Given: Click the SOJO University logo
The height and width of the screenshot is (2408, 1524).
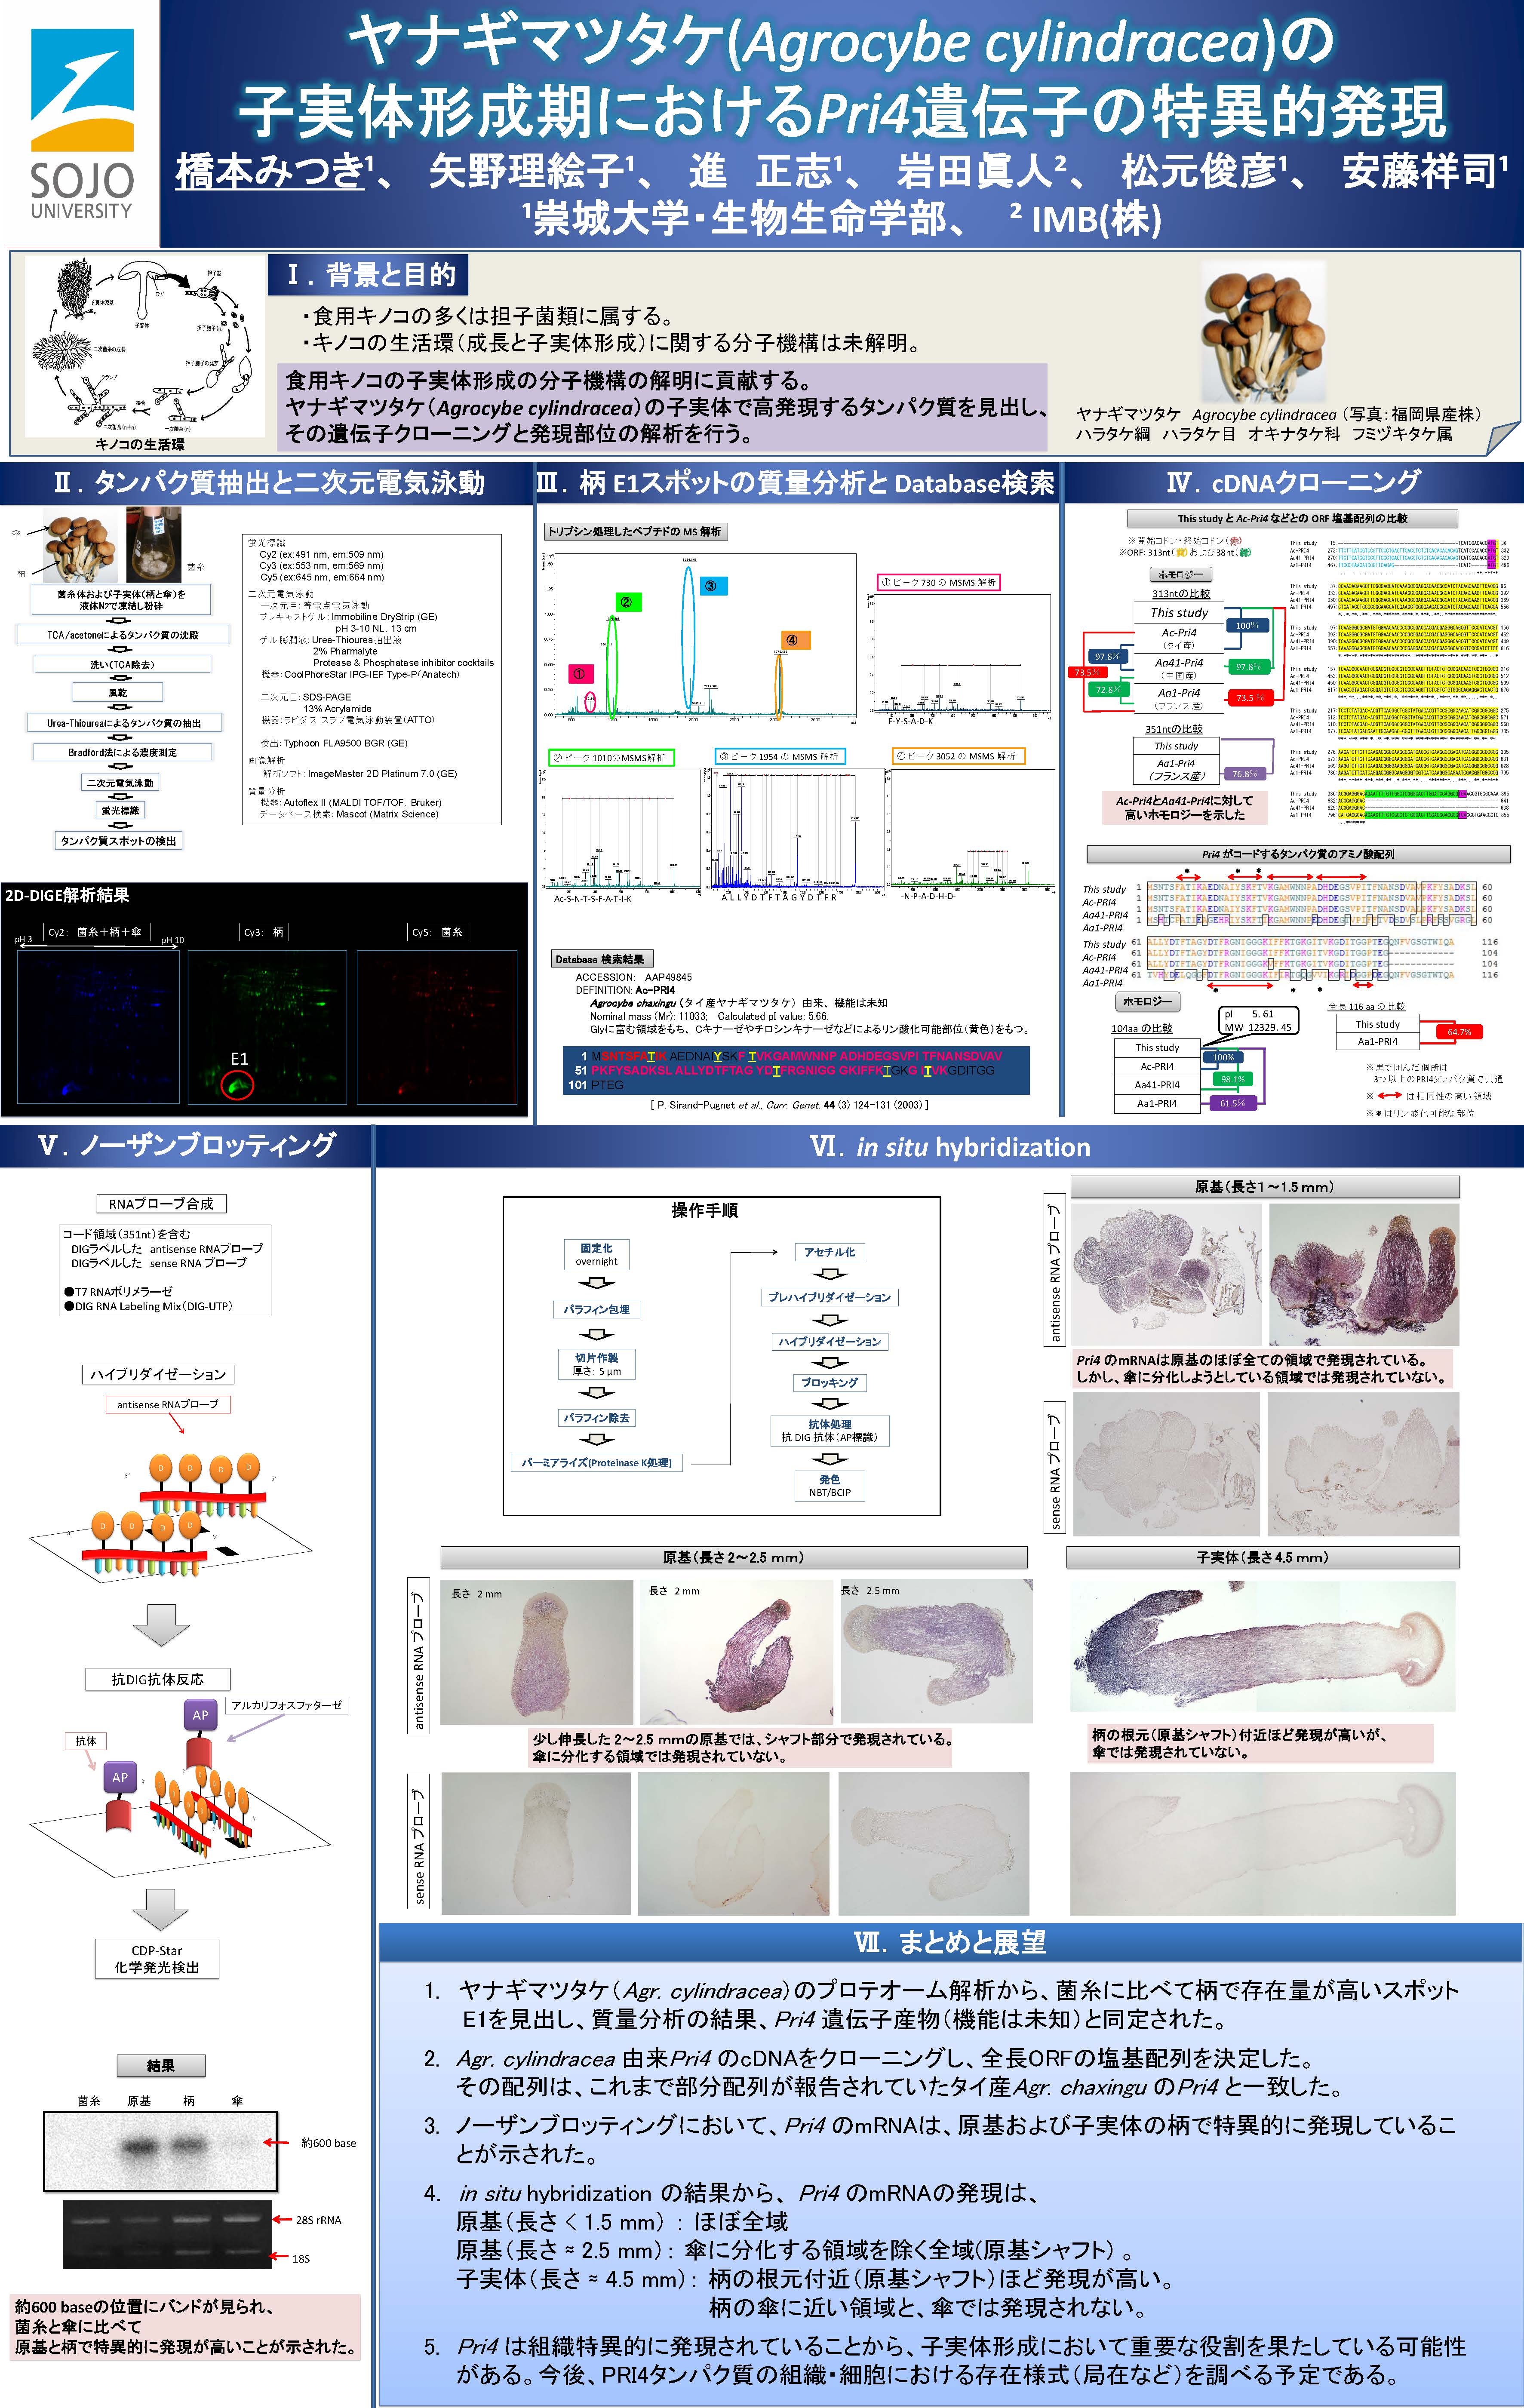Looking at the screenshot, I should pos(82,124).
